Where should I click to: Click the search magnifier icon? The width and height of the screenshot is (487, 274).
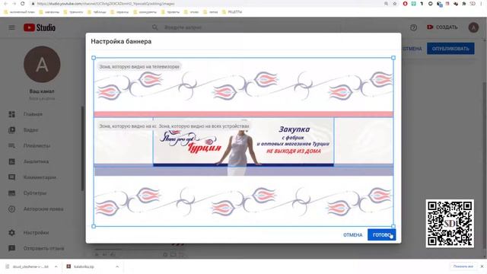[x=154, y=27]
